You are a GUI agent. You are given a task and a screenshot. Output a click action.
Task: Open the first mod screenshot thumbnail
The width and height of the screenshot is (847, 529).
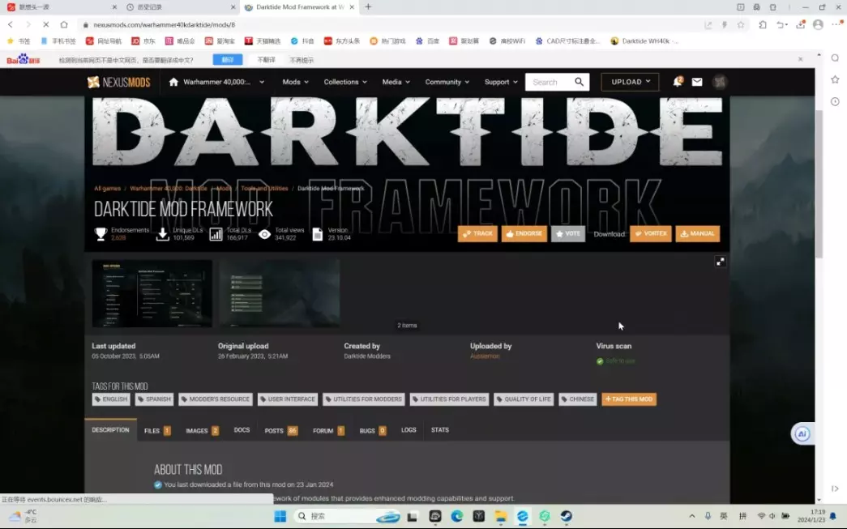[152, 293]
